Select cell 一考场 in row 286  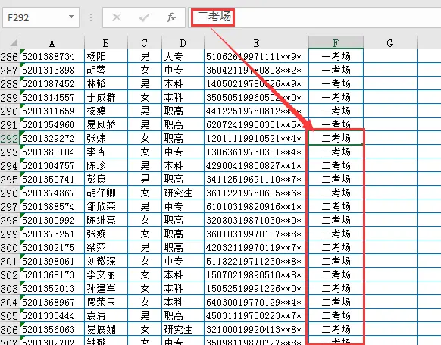click(336, 56)
